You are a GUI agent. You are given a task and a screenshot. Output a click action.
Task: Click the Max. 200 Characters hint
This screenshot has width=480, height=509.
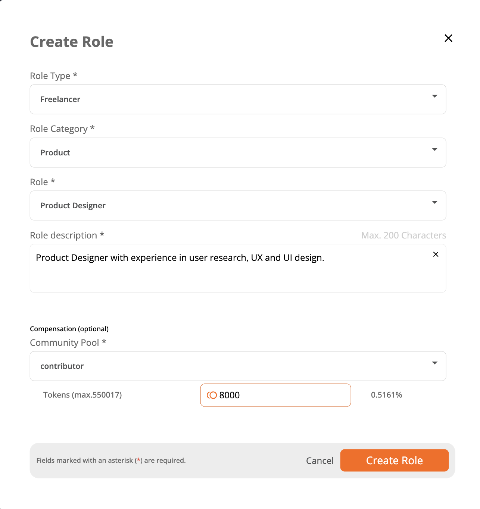tap(403, 235)
